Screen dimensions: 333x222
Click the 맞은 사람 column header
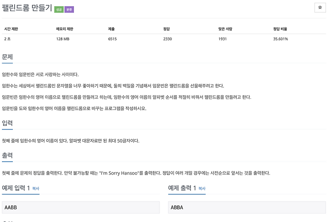[x=225, y=29]
